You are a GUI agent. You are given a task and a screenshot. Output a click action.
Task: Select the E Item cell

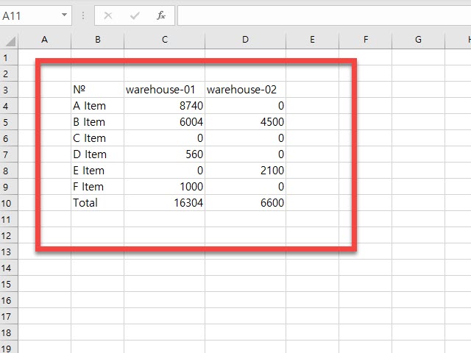click(x=98, y=171)
